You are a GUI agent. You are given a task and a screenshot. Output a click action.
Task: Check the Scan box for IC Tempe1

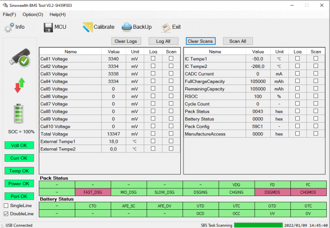316,59
